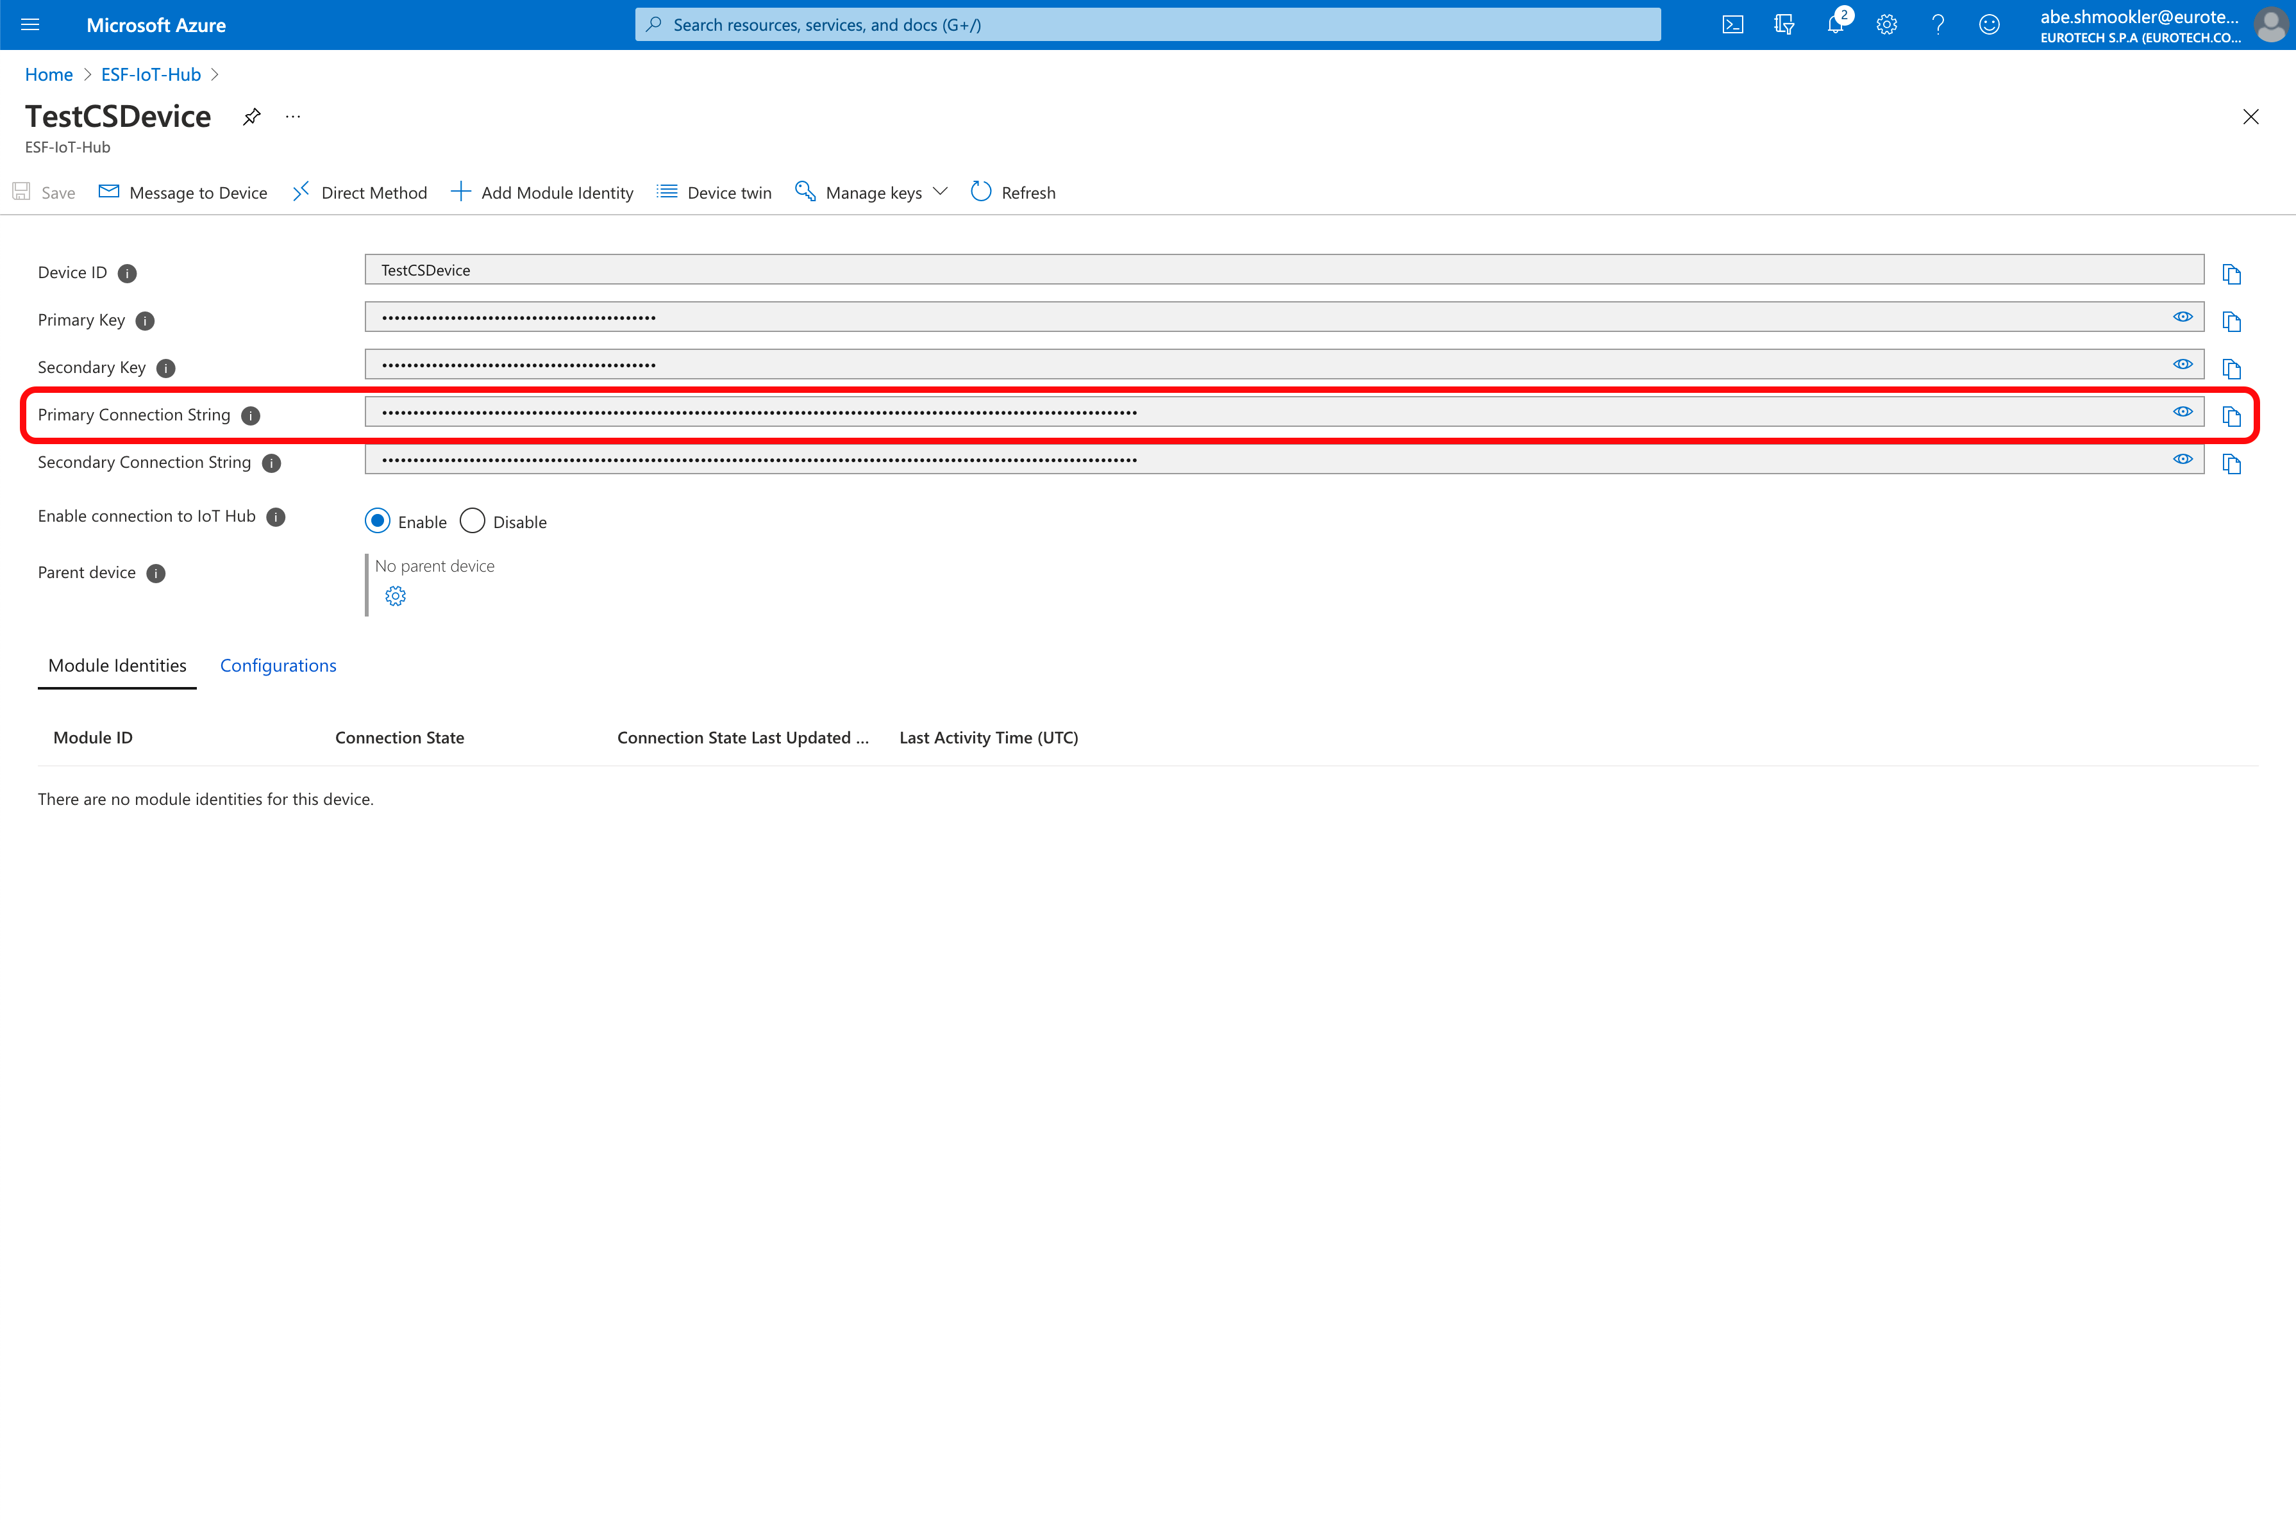2296x1524 pixels.
Task: Show the Secondary Connection String value
Action: 2183,460
